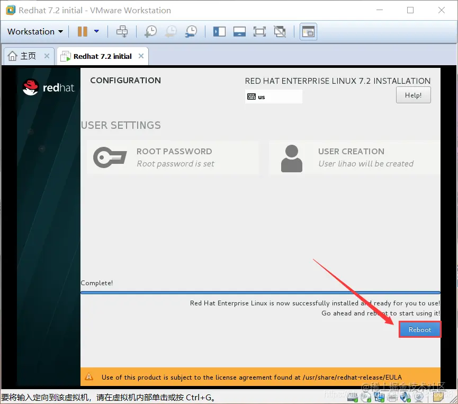Close the 主页 tab
The image size is (458, 404).
[x=47, y=56]
